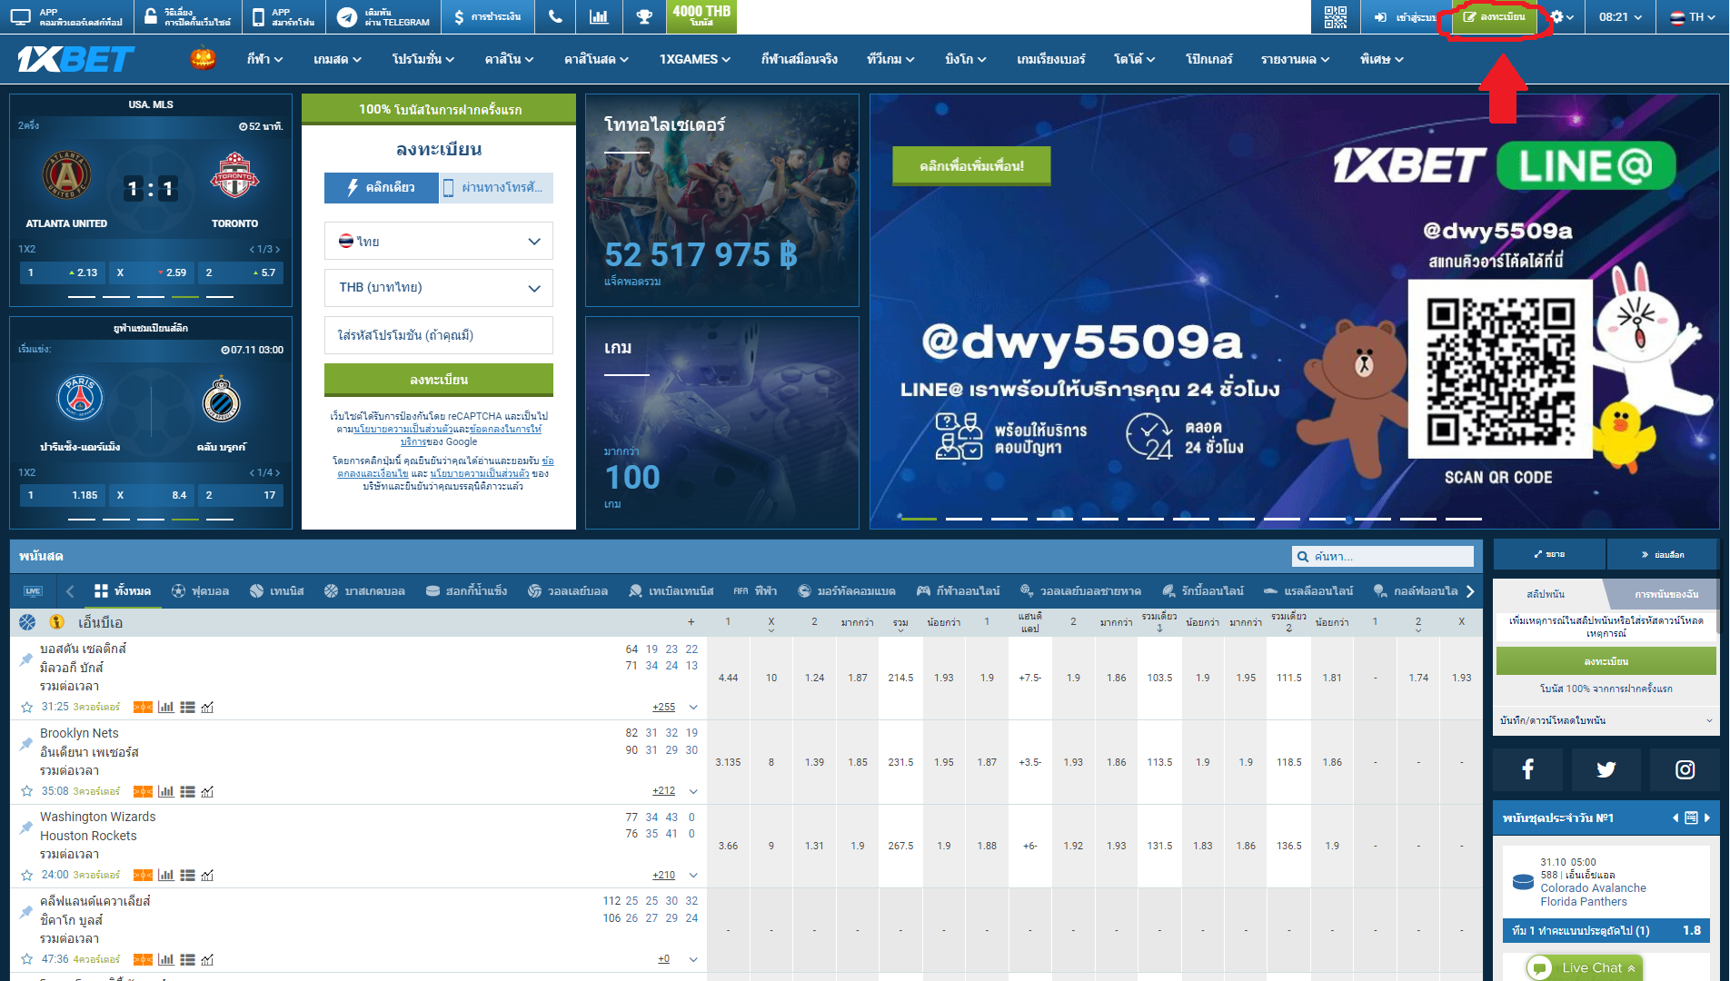The height and width of the screenshot is (981, 1730).
Task: Click the 1XBET logo
Action: click(x=75, y=60)
